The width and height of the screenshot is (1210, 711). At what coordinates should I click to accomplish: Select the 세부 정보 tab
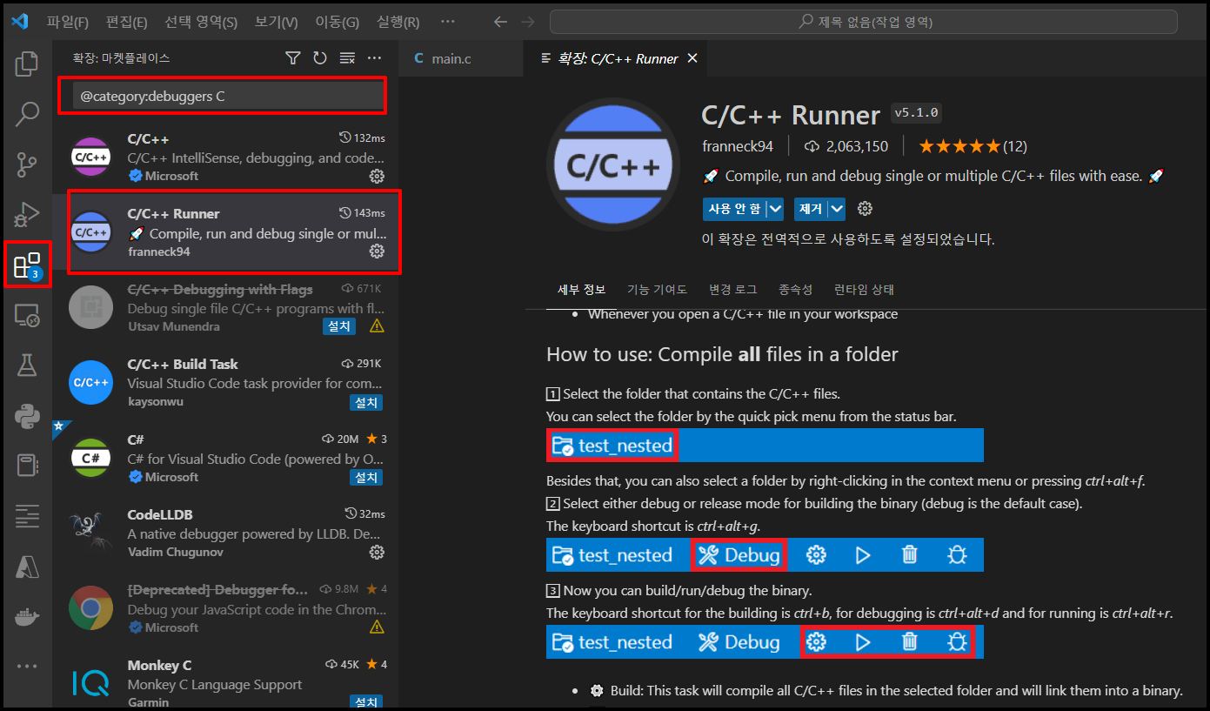(582, 290)
